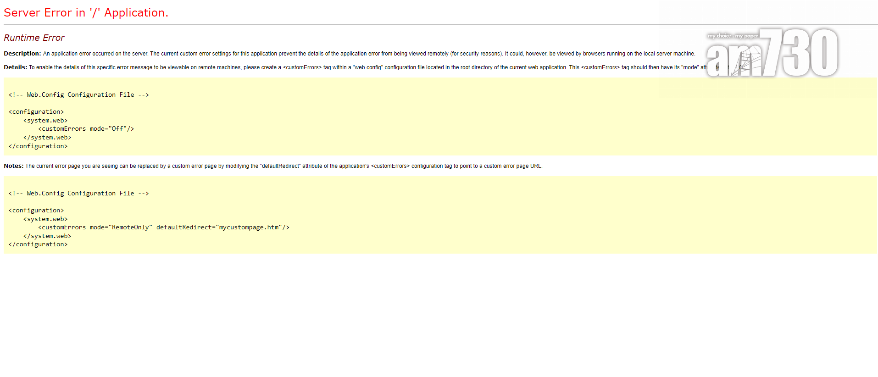
Task: Click the bold 'Notes:' label
Action: tap(13, 166)
